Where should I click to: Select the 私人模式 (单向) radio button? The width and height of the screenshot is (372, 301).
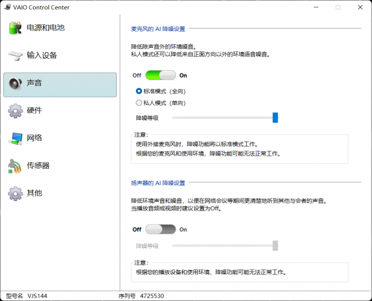[139, 103]
